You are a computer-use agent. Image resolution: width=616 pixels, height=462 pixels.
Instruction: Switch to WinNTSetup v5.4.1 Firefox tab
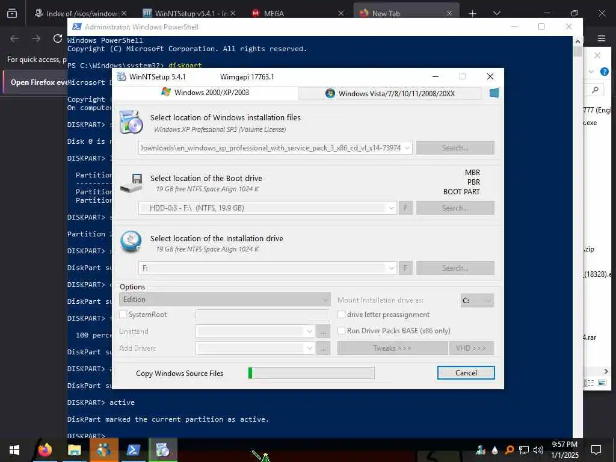pos(187,13)
